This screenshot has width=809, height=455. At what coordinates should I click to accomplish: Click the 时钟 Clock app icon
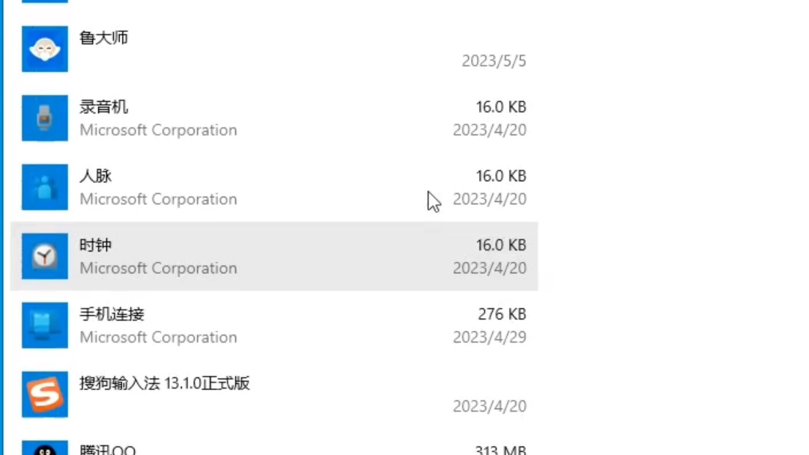point(44,256)
